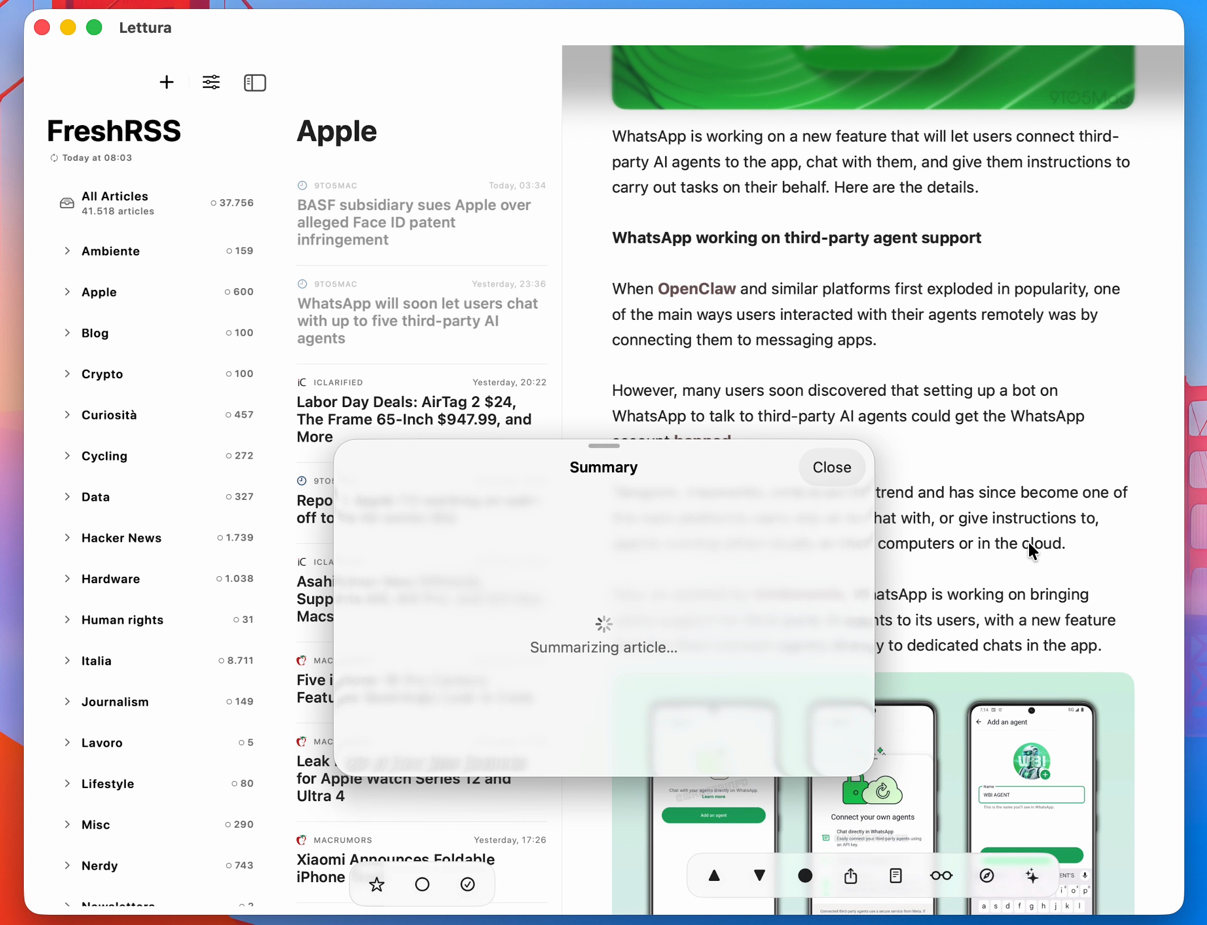Open BASF subsidiary sues Apple article
The width and height of the screenshot is (1207, 925).
tap(422, 215)
